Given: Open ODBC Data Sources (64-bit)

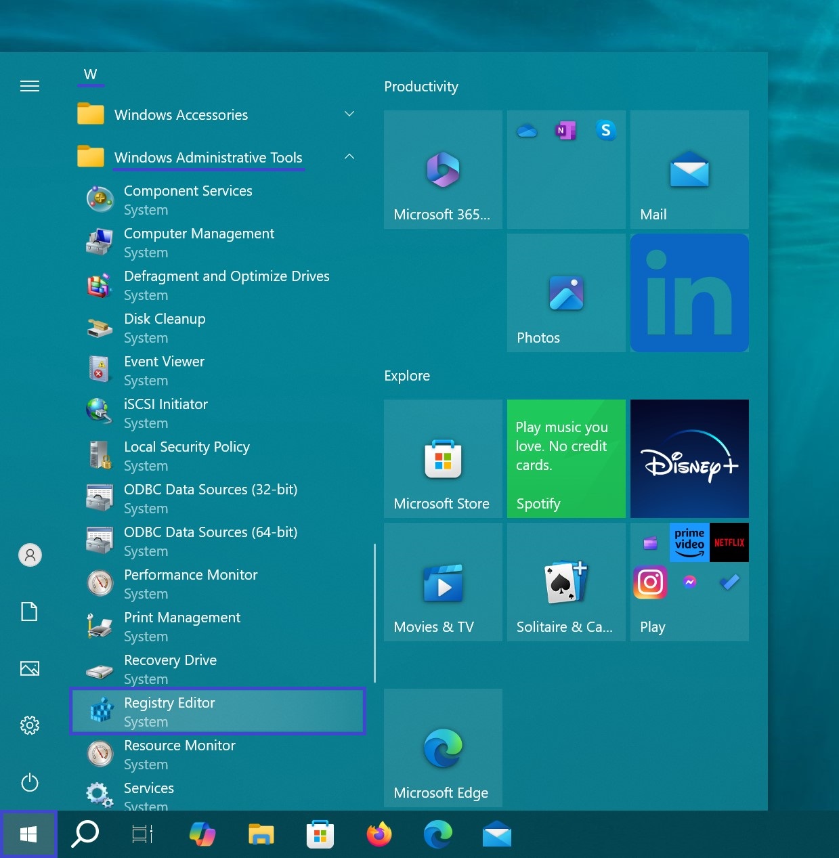Looking at the screenshot, I should tap(217, 542).
